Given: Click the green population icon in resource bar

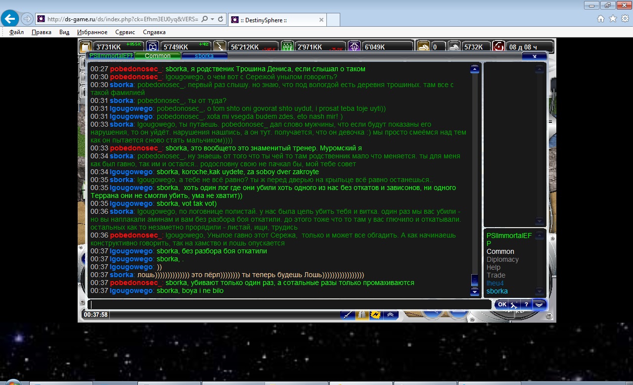Looking at the screenshot, I should point(287,47).
